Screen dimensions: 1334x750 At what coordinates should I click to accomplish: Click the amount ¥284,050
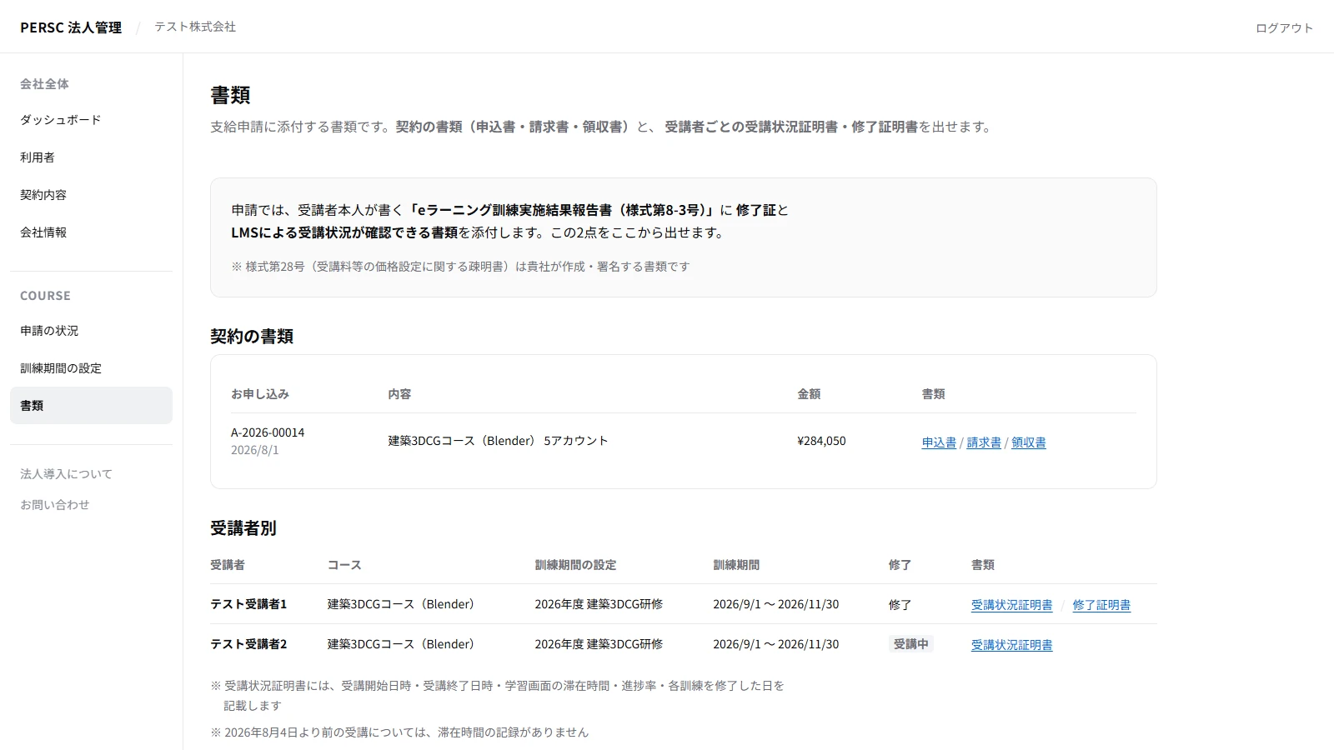tap(821, 441)
